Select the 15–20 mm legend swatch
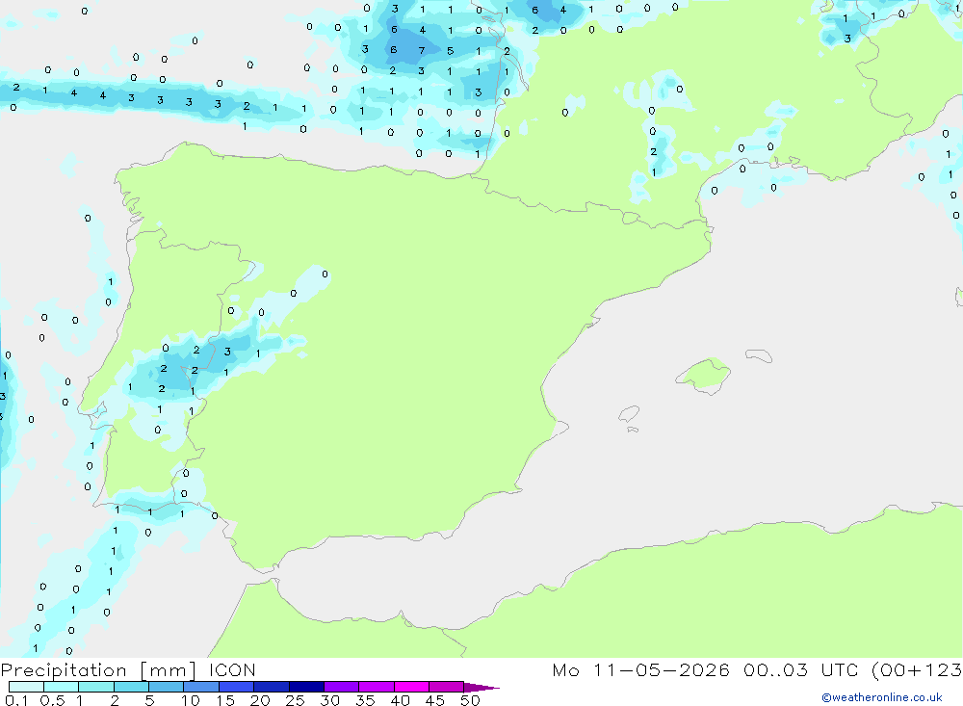 click(x=237, y=687)
